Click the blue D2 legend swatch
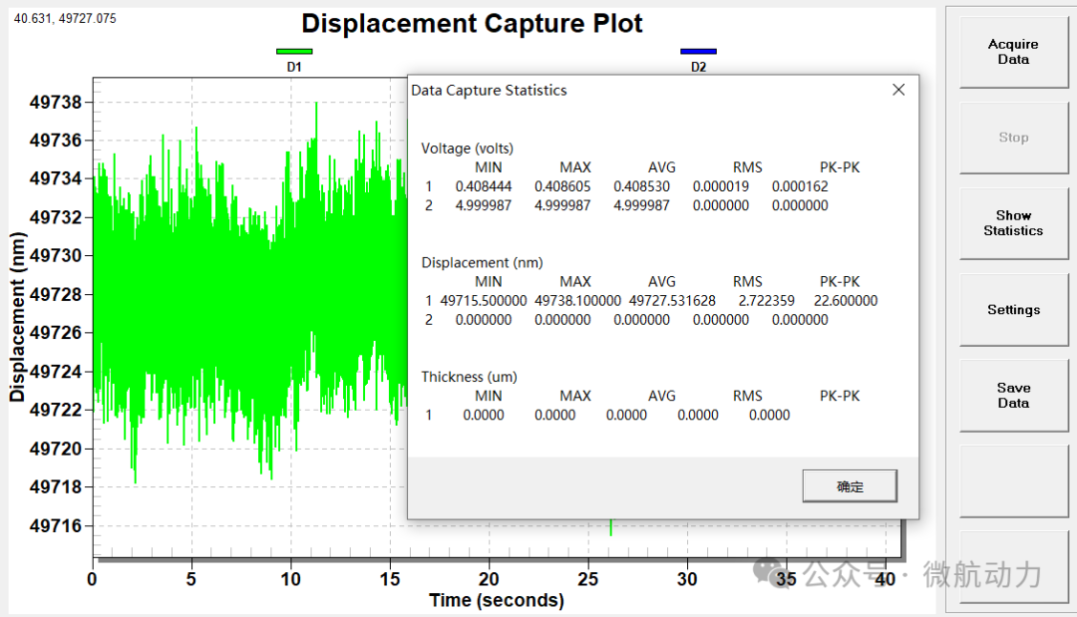This screenshot has height=617, width=1077. tap(698, 52)
